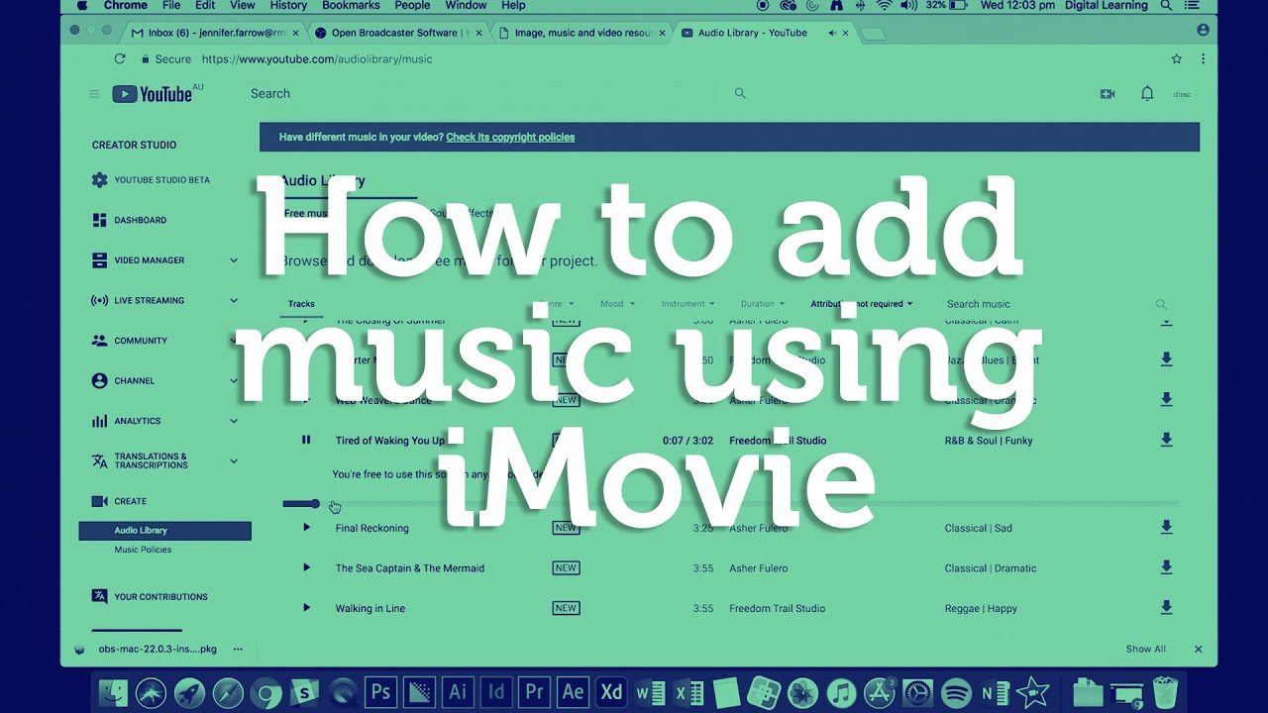Open the Instrument filter dropdown
Viewport: 1268px width, 713px height.
pyautogui.click(x=688, y=304)
